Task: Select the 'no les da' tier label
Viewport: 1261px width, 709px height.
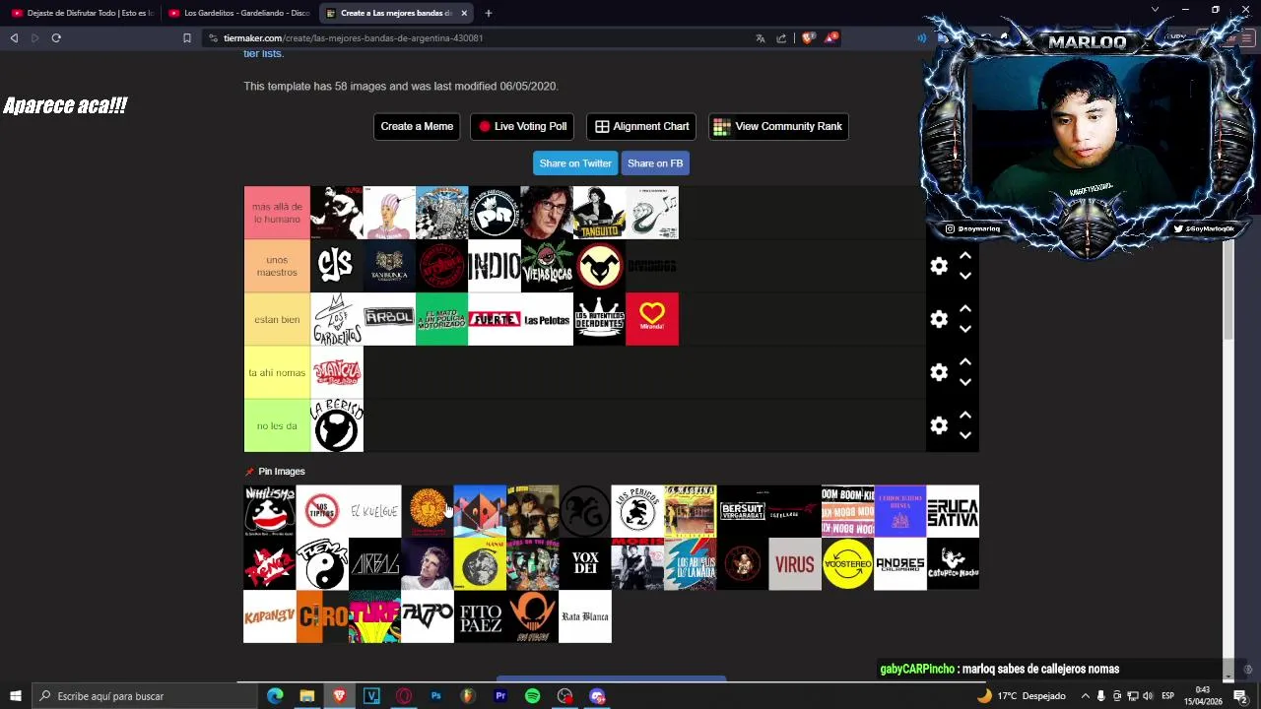Action: click(277, 425)
